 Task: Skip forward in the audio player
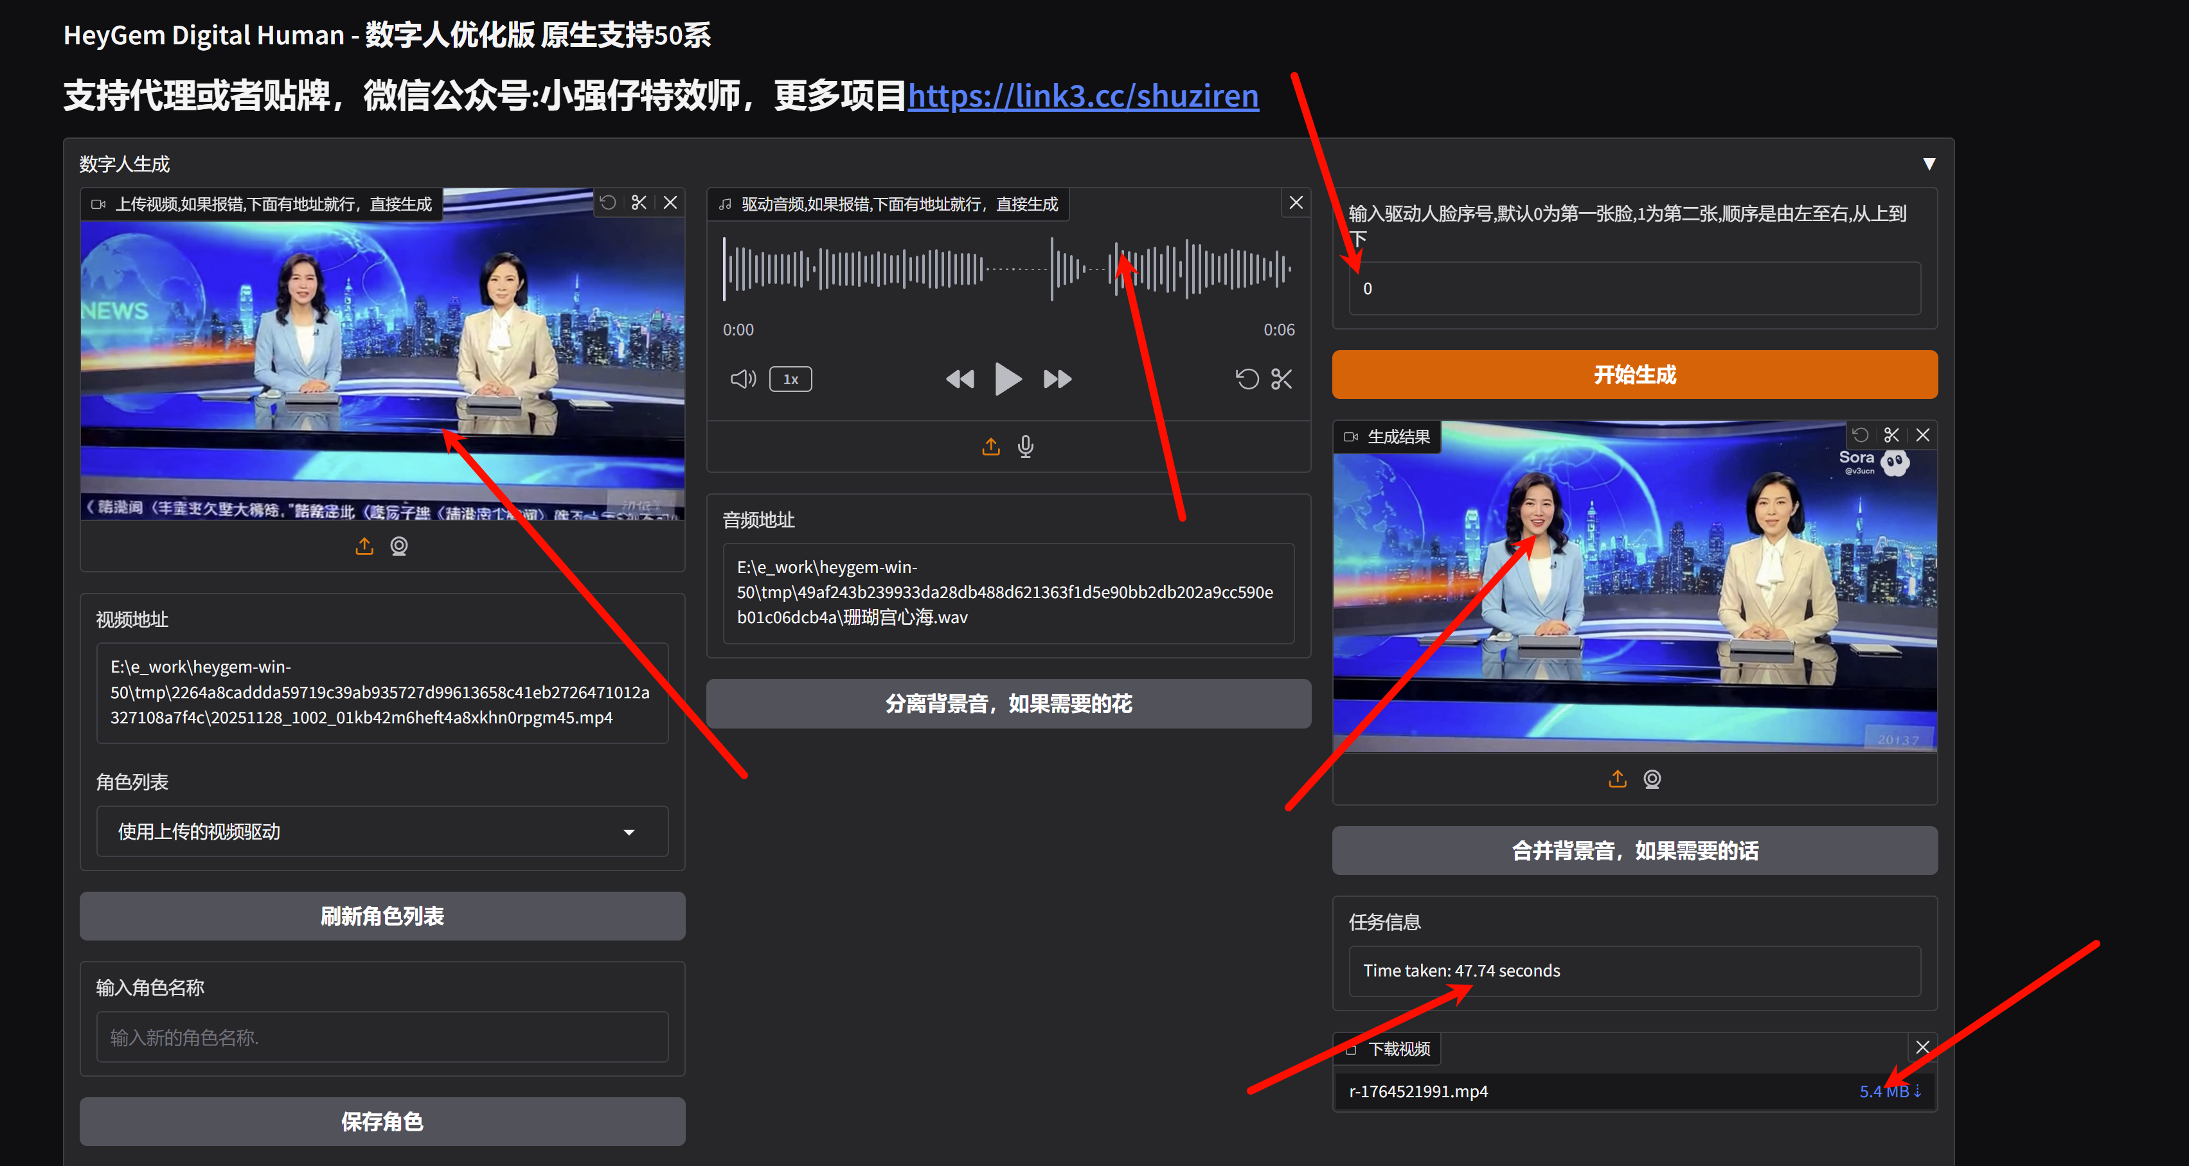point(1057,379)
